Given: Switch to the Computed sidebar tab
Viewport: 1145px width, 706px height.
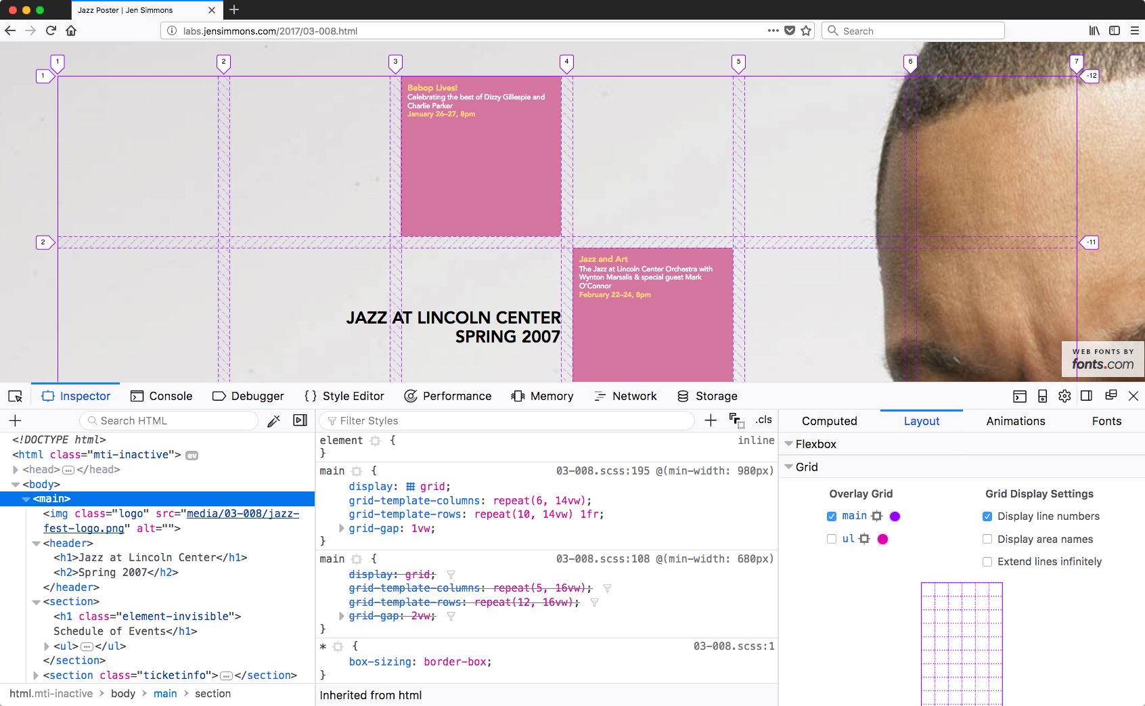Looking at the screenshot, I should (x=830, y=421).
